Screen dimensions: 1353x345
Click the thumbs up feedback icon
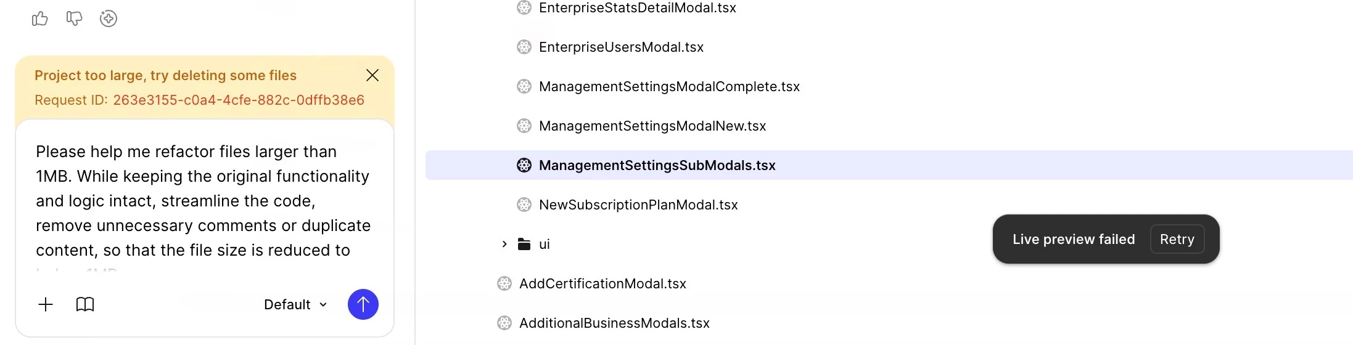[x=39, y=18]
